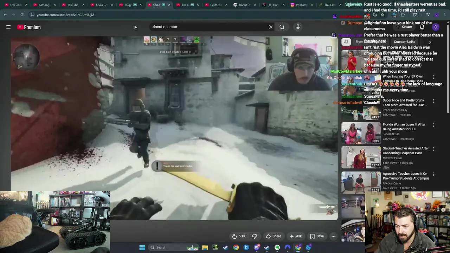This screenshot has height=253, width=450.
Task: Click the browser address bar URL
Action: click(65, 15)
